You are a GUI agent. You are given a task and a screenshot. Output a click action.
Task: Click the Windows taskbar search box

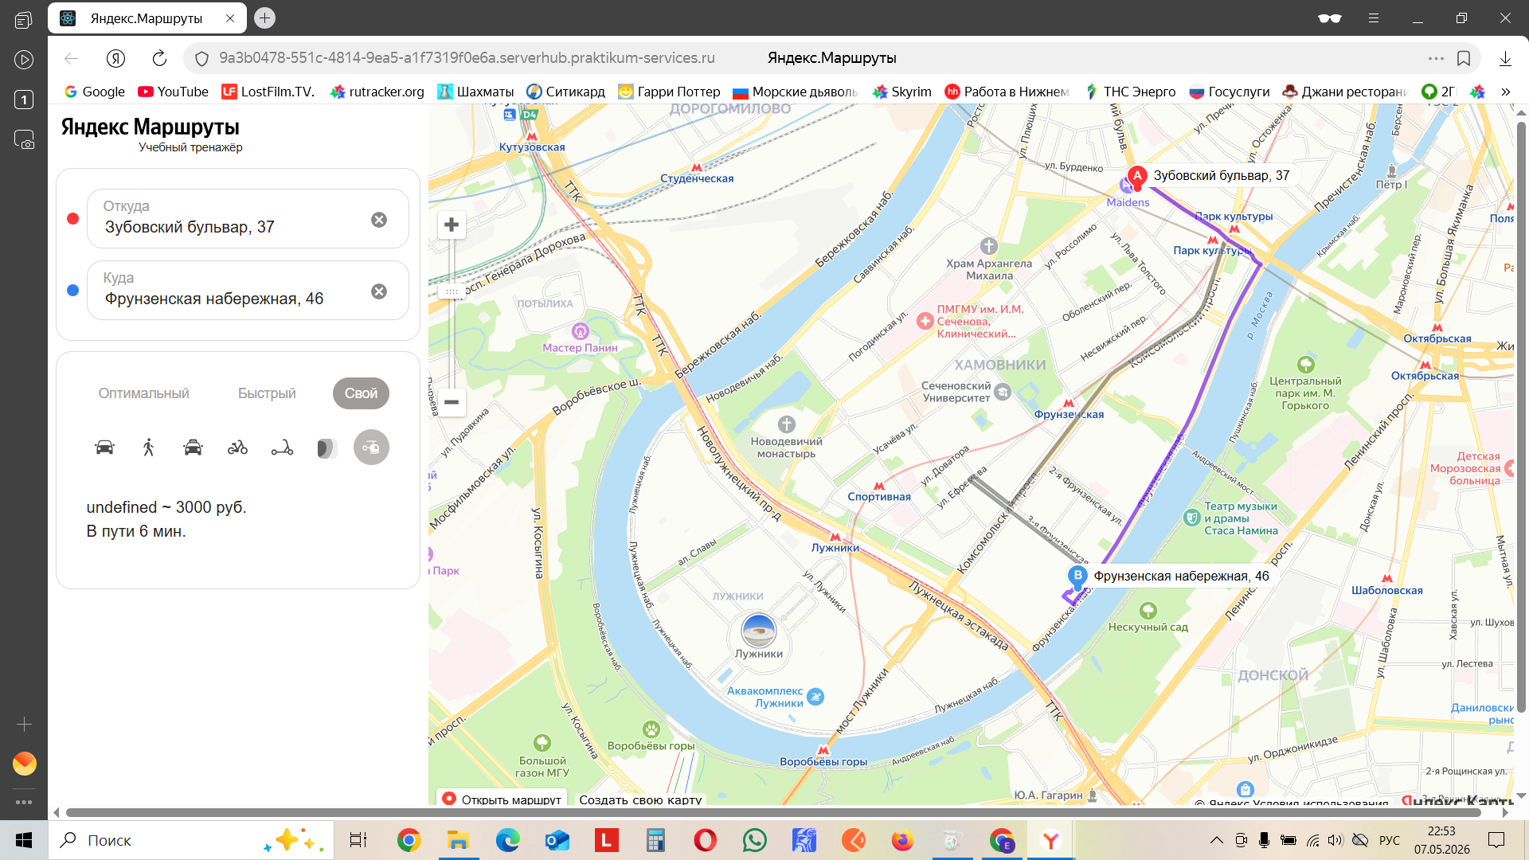(191, 840)
